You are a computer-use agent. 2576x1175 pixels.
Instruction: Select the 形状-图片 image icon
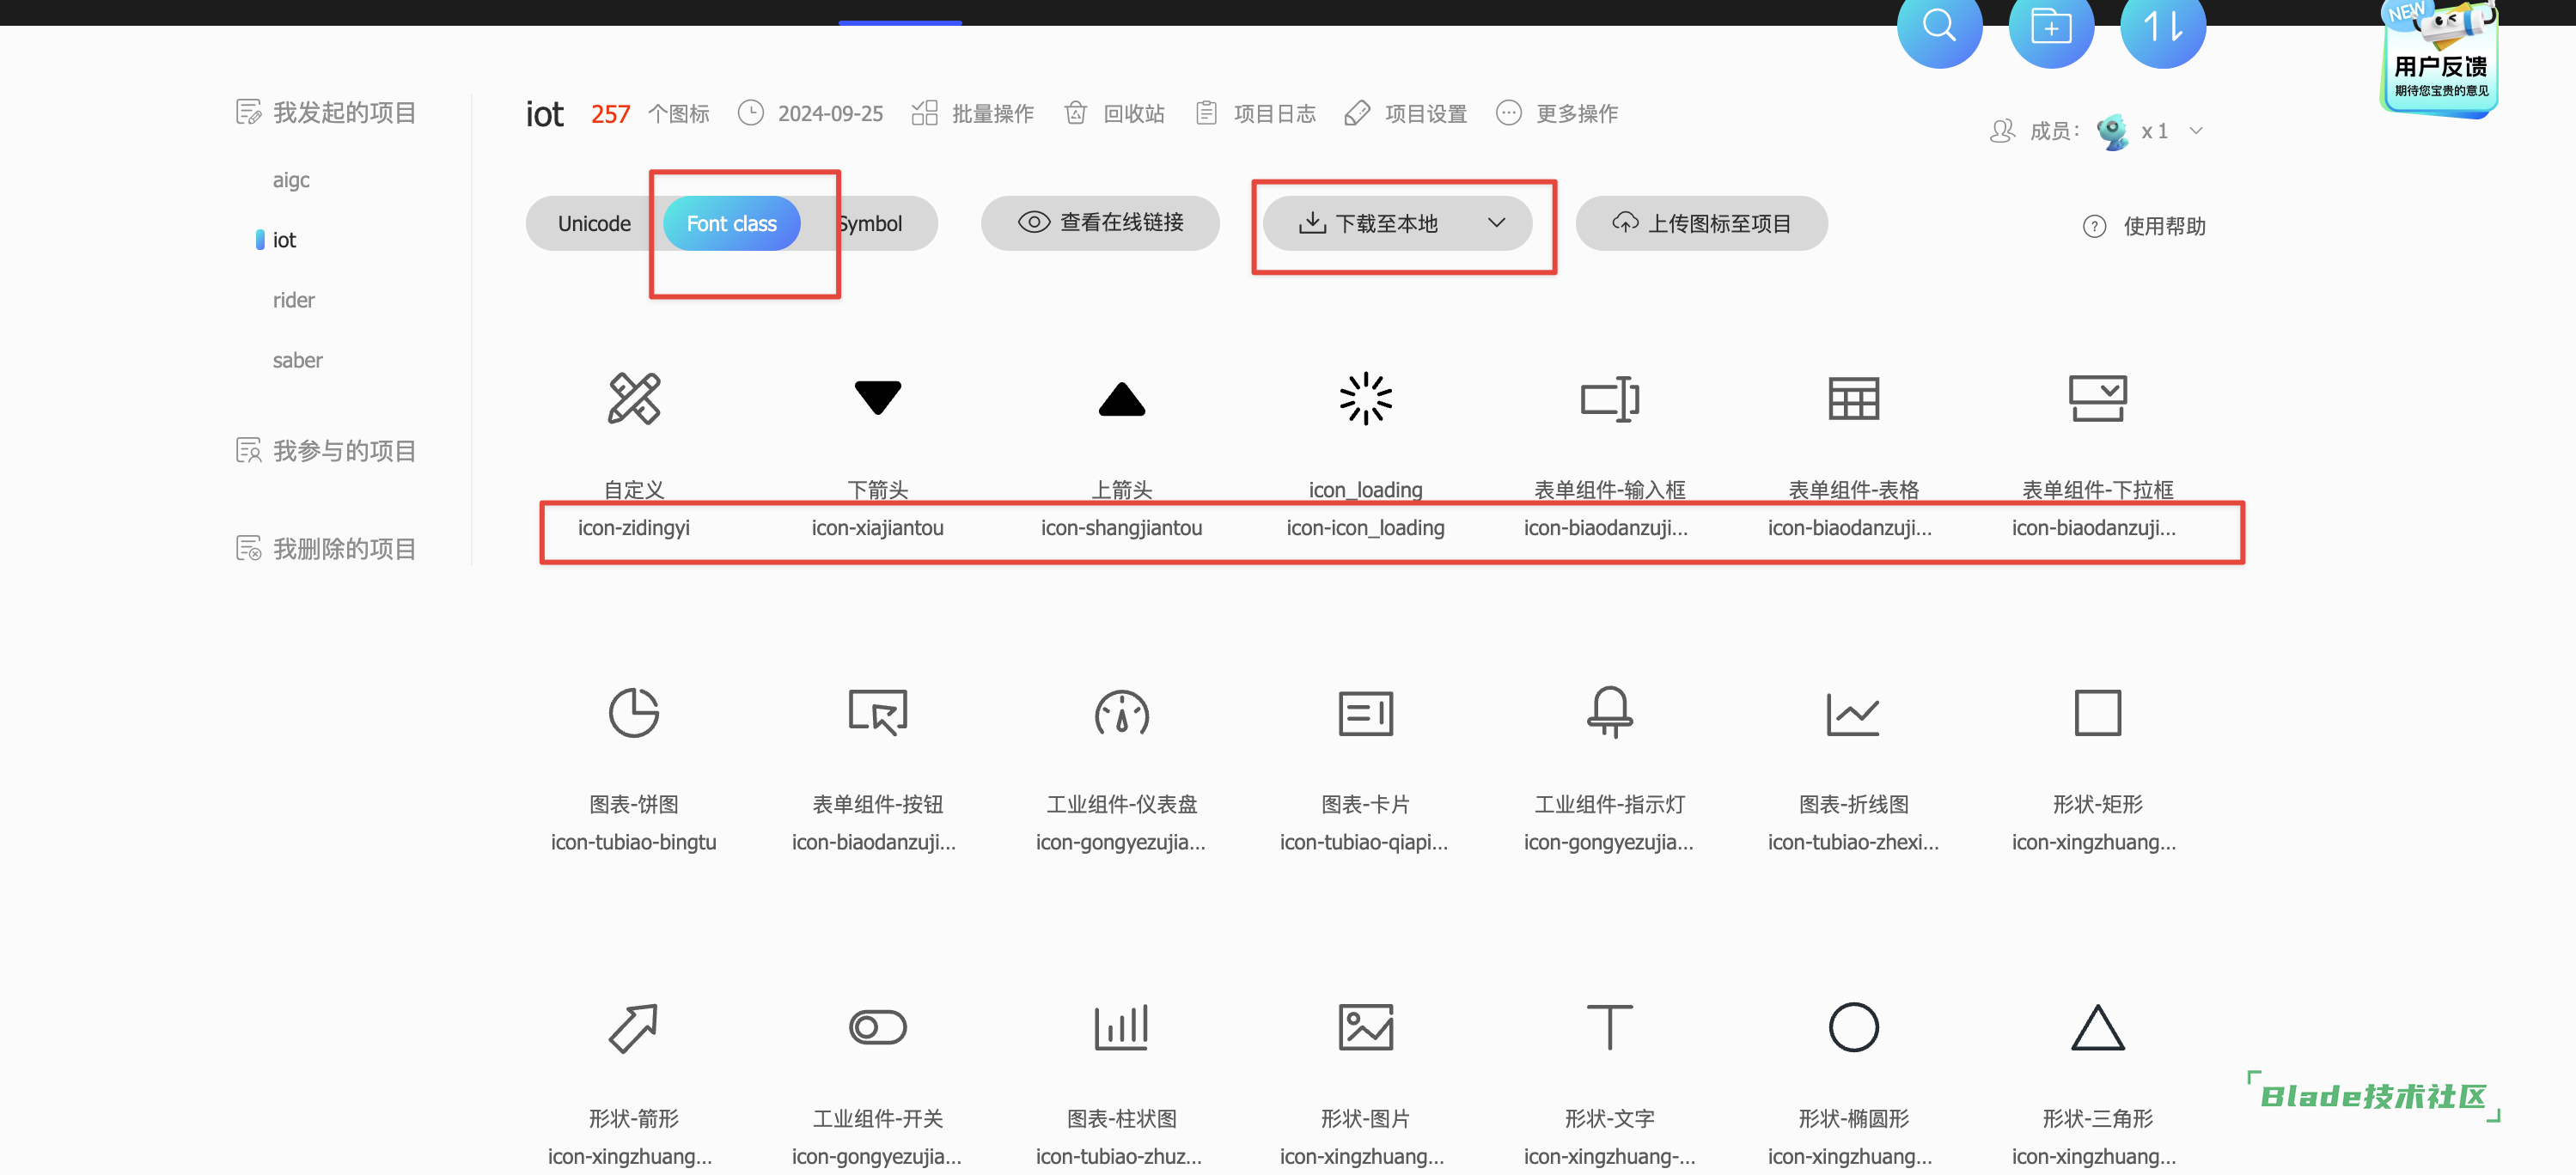[x=1366, y=1027]
